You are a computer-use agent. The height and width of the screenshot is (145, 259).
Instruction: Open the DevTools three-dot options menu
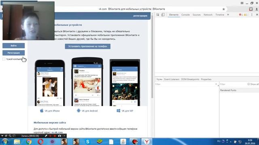point(252,14)
